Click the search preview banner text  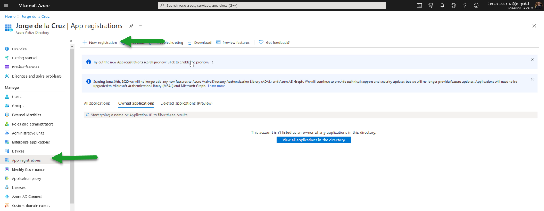153,62
